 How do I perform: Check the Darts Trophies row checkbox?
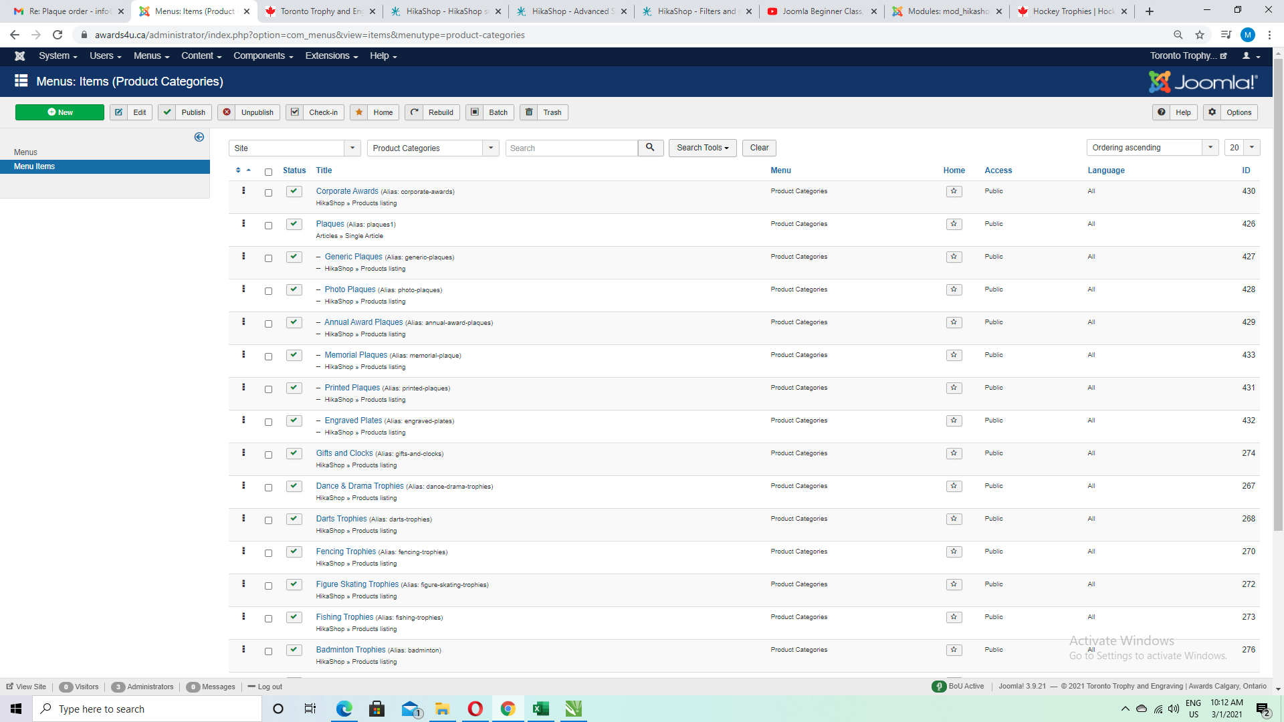coord(268,521)
